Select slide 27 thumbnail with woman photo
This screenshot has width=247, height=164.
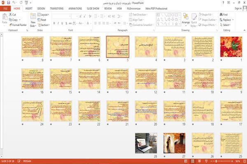(x=175, y=143)
